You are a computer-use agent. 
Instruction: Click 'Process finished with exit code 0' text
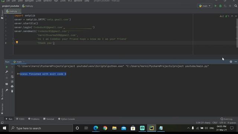click(x=42, y=74)
